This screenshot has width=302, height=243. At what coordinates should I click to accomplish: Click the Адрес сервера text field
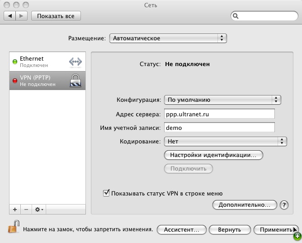pyautogui.click(x=219, y=114)
